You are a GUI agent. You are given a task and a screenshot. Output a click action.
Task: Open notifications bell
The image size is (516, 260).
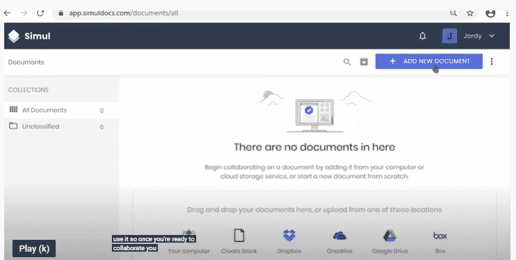click(x=423, y=36)
